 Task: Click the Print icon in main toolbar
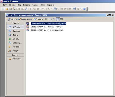pyautogui.click(x=19, y=9)
